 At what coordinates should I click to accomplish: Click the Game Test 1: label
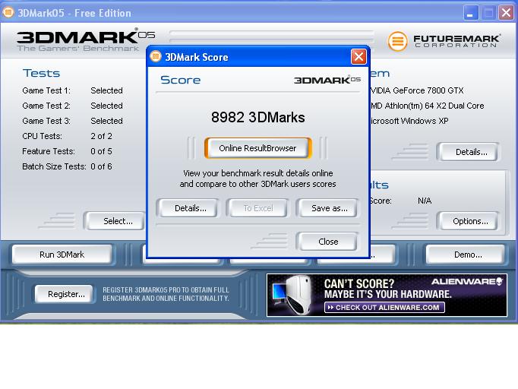click(46, 90)
